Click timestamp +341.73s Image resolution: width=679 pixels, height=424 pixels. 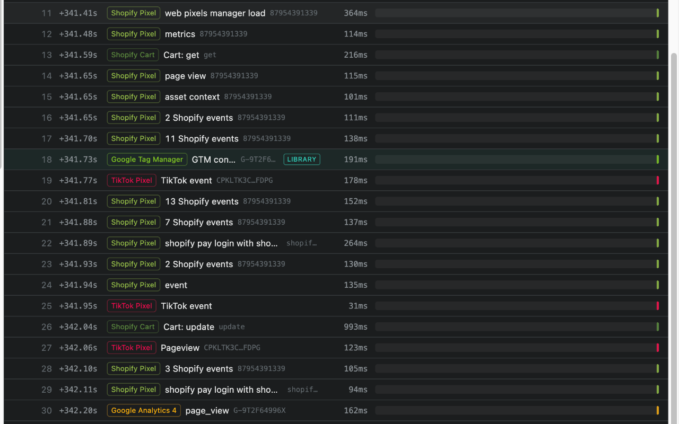[78, 159]
